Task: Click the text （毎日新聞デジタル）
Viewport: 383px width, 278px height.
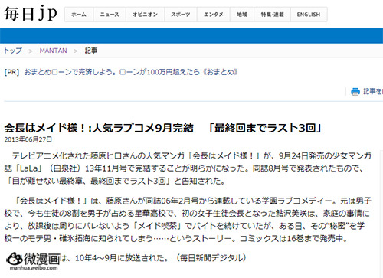Action: click(211, 258)
